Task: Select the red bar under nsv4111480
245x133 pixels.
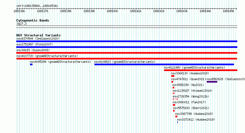Action: tap(201, 70)
